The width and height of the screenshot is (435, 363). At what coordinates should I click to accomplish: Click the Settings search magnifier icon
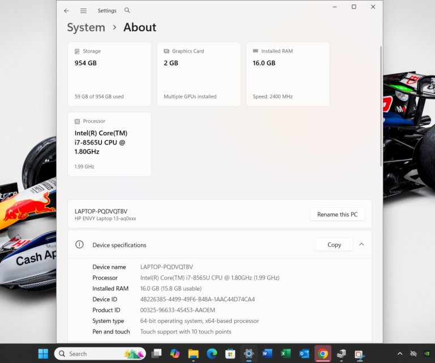[127, 10]
